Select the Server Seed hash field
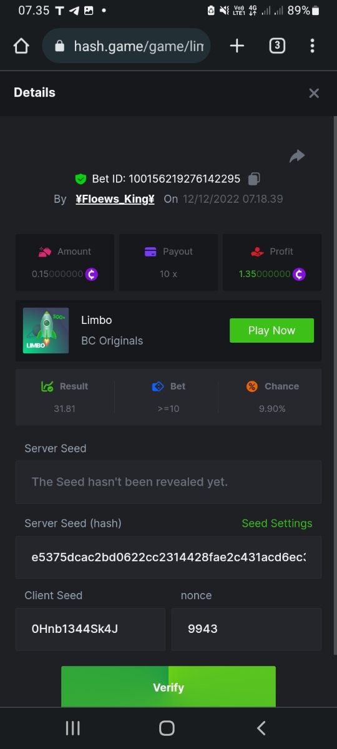The width and height of the screenshot is (337, 749). coord(168,557)
